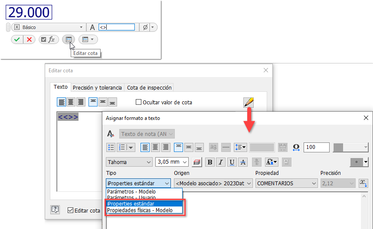Click the Editar cota icon button
Screen dimensions: 373x229
pyautogui.click(x=69, y=39)
